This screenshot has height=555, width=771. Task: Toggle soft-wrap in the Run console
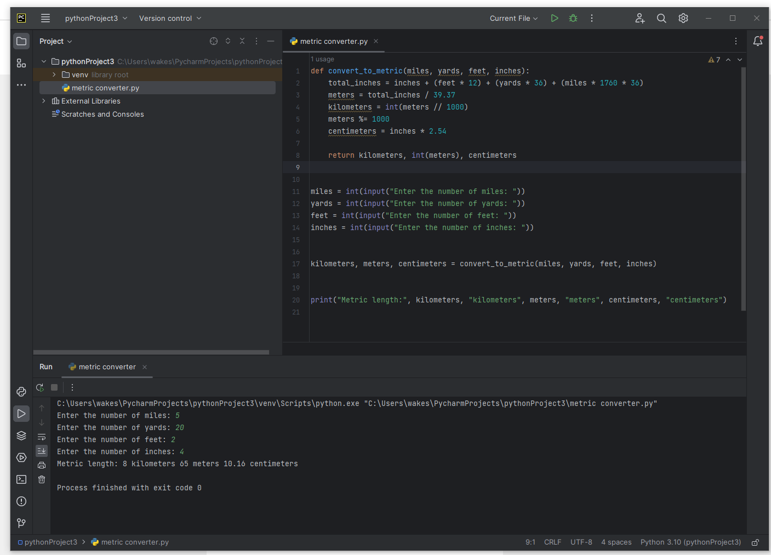coord(42,437)
